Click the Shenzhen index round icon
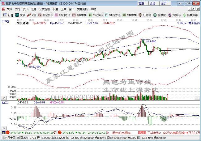The width and height of the screenshot is (201, 141). [x=60, y=133]
